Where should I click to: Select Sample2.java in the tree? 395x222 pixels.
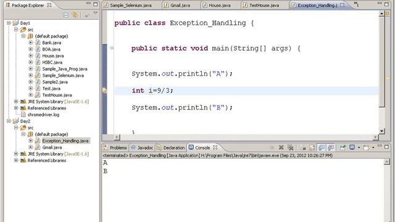point(55,82)
